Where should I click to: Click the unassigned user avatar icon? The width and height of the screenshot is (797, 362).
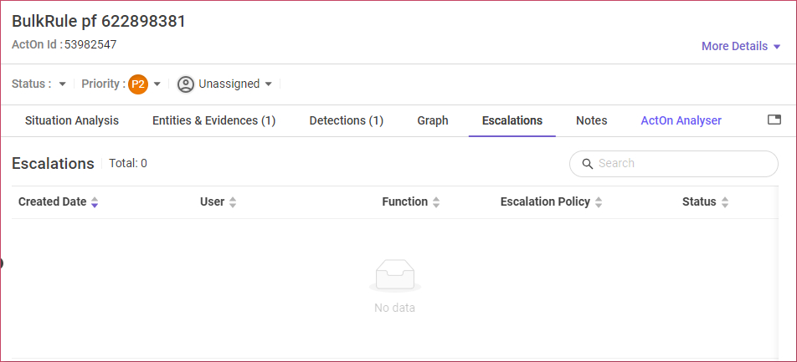[186, 84]
